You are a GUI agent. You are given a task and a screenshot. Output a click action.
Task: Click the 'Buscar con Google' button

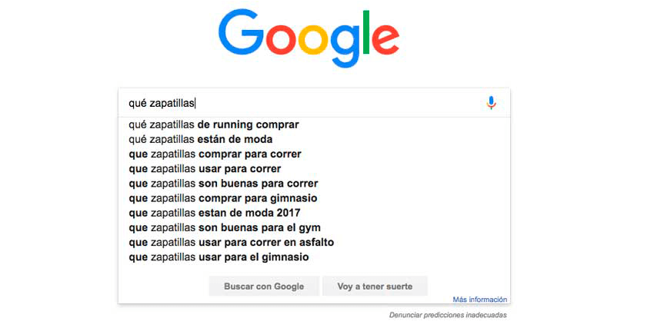[264, 286]
